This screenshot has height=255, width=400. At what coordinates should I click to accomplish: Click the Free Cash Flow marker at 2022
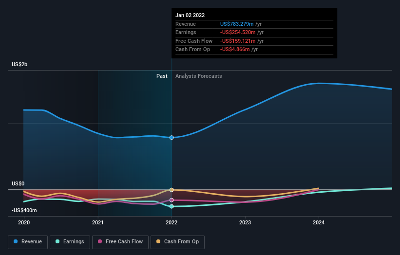tap(171, 200)
